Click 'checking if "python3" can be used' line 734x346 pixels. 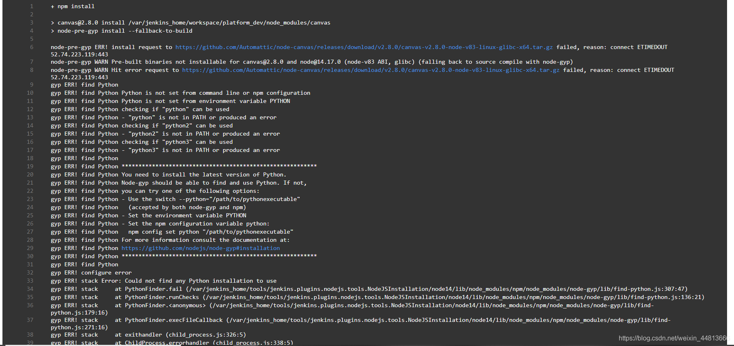coord(177,142)
